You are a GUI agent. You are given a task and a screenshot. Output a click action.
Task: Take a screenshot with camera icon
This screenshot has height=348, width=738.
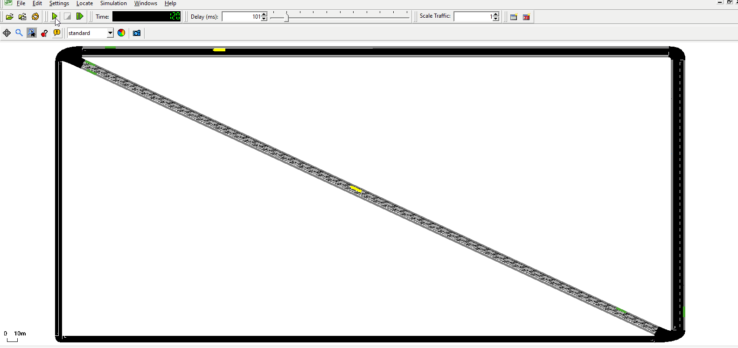pyautogui.click(x=137, y=33)
